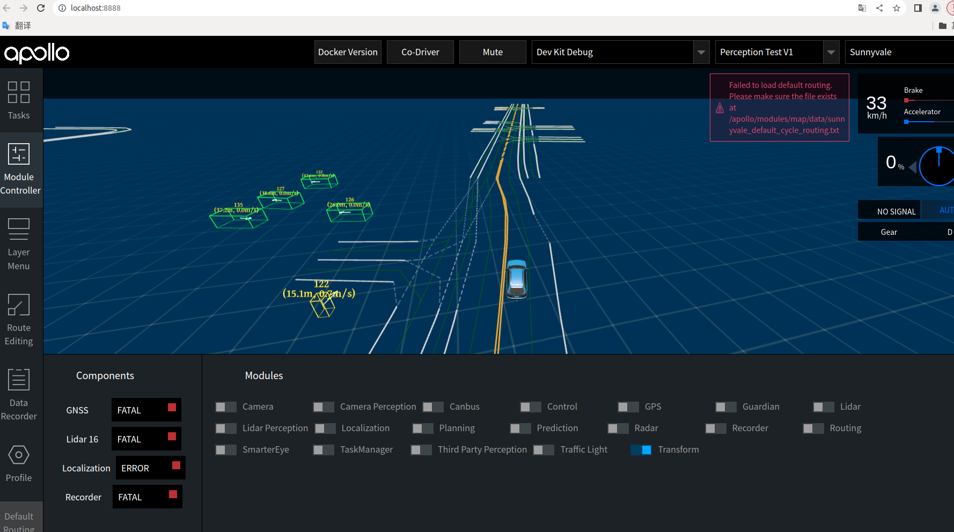
Task: Open the Data Recorder sidebar icon
Action: (x=19, y=380)
